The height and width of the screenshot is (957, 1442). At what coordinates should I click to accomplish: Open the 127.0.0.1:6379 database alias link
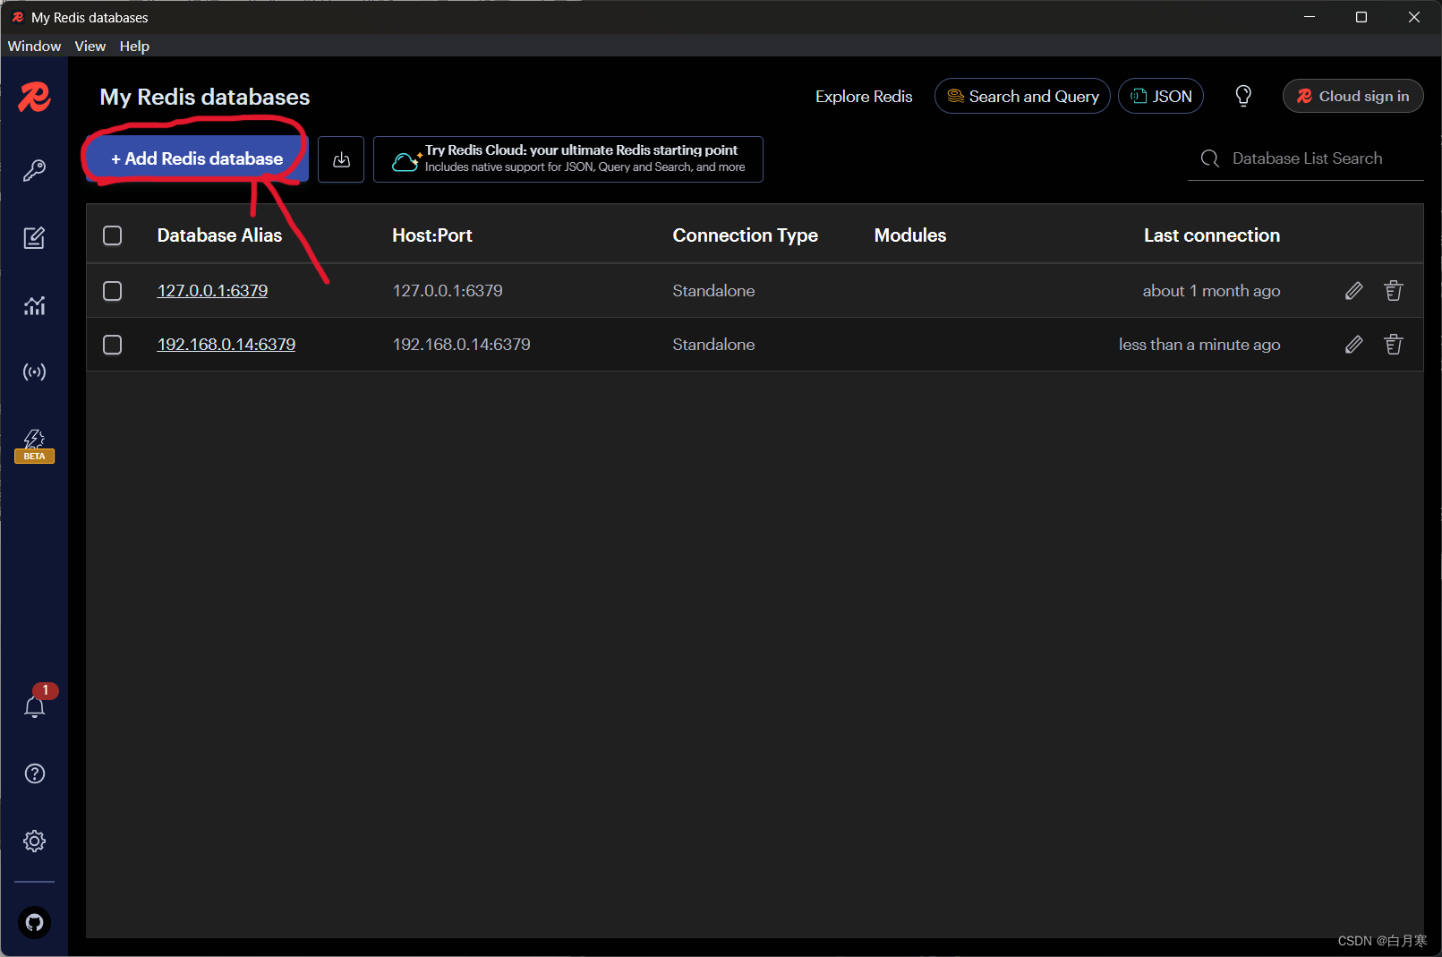pyautogui.click(x=212, y=291)
